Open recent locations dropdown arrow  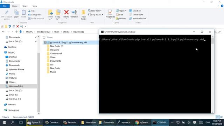[13, 32]
